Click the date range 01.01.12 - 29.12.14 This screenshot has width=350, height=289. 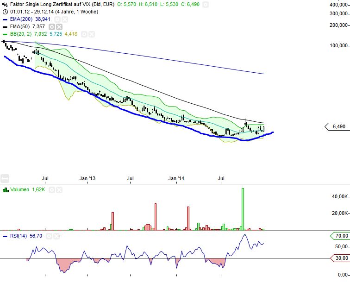(54, 12)
